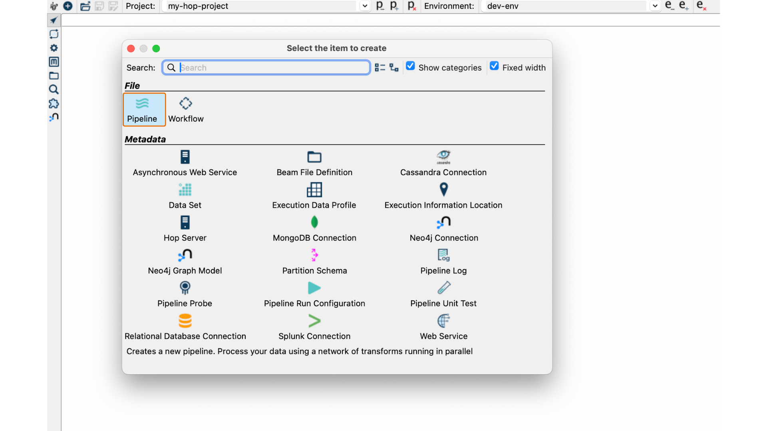767x431 pixels.
Task: Create a Splunk Connection
Action: (x=314, y=327)
